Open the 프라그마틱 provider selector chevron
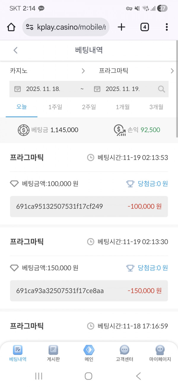This screenshot has width=178, height=387. (172, 71)
